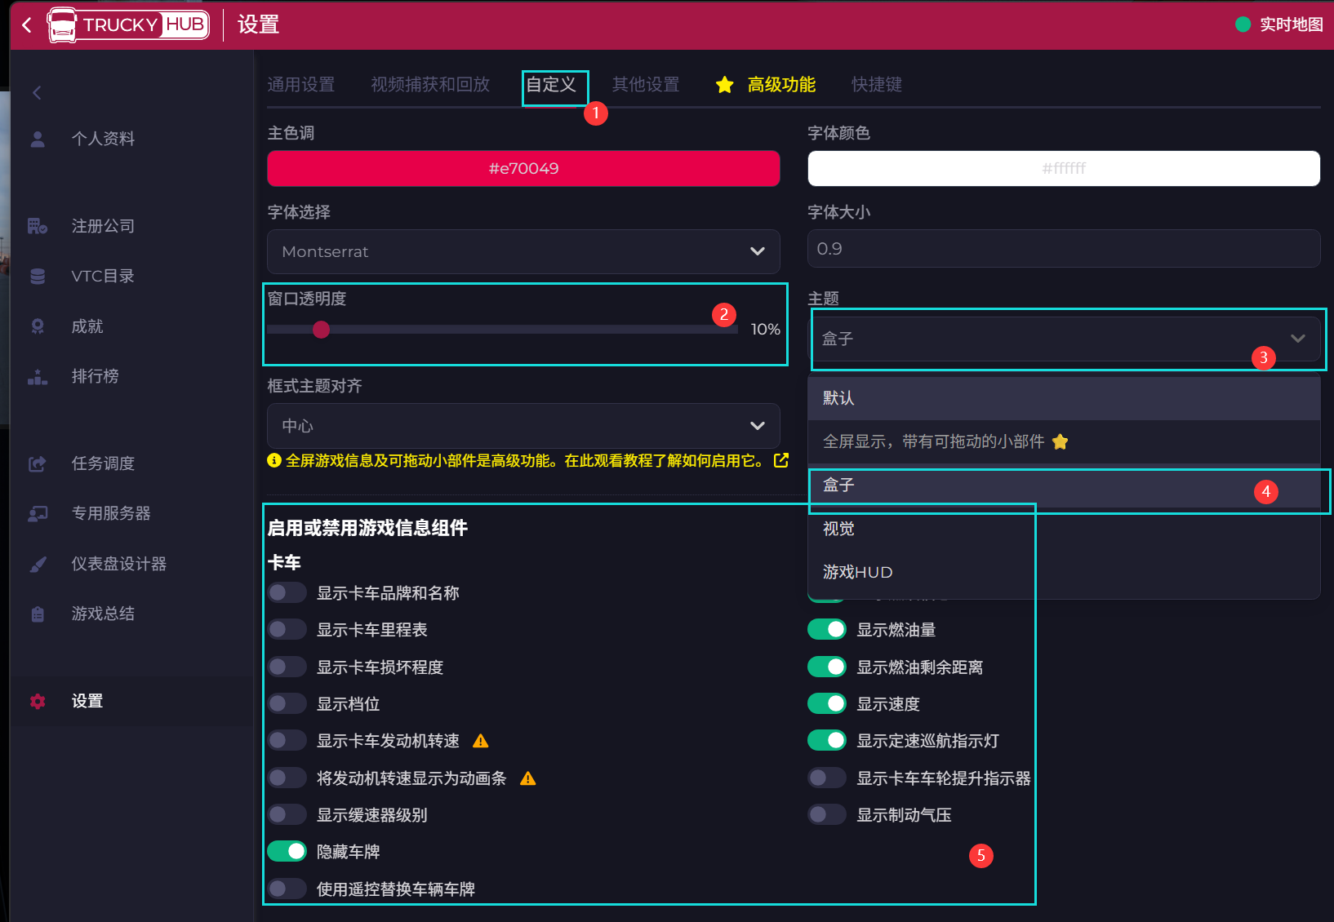Click the Trucky Hub logo

point(128,24)
